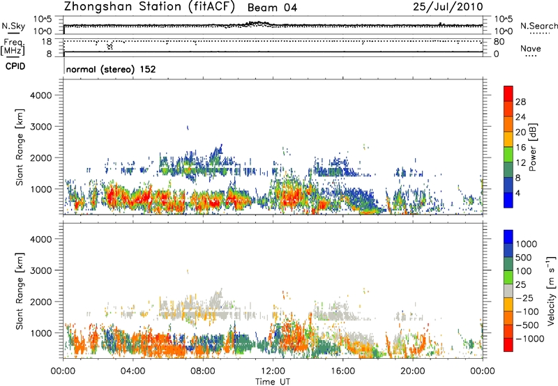Image resolution: width=558 pixels, height=386 pixels.
Task: Click the '500' label on velocity colorbar
Action: 524,257
